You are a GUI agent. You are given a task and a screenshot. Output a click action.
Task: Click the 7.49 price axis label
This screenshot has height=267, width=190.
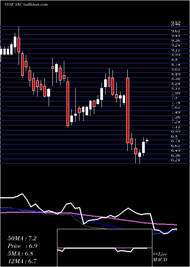tap(176, 113)
